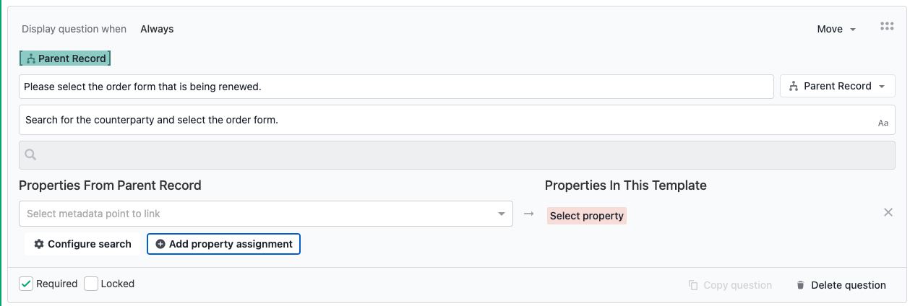
Task: Click the question title text field
Action: [x=396, y=87]
